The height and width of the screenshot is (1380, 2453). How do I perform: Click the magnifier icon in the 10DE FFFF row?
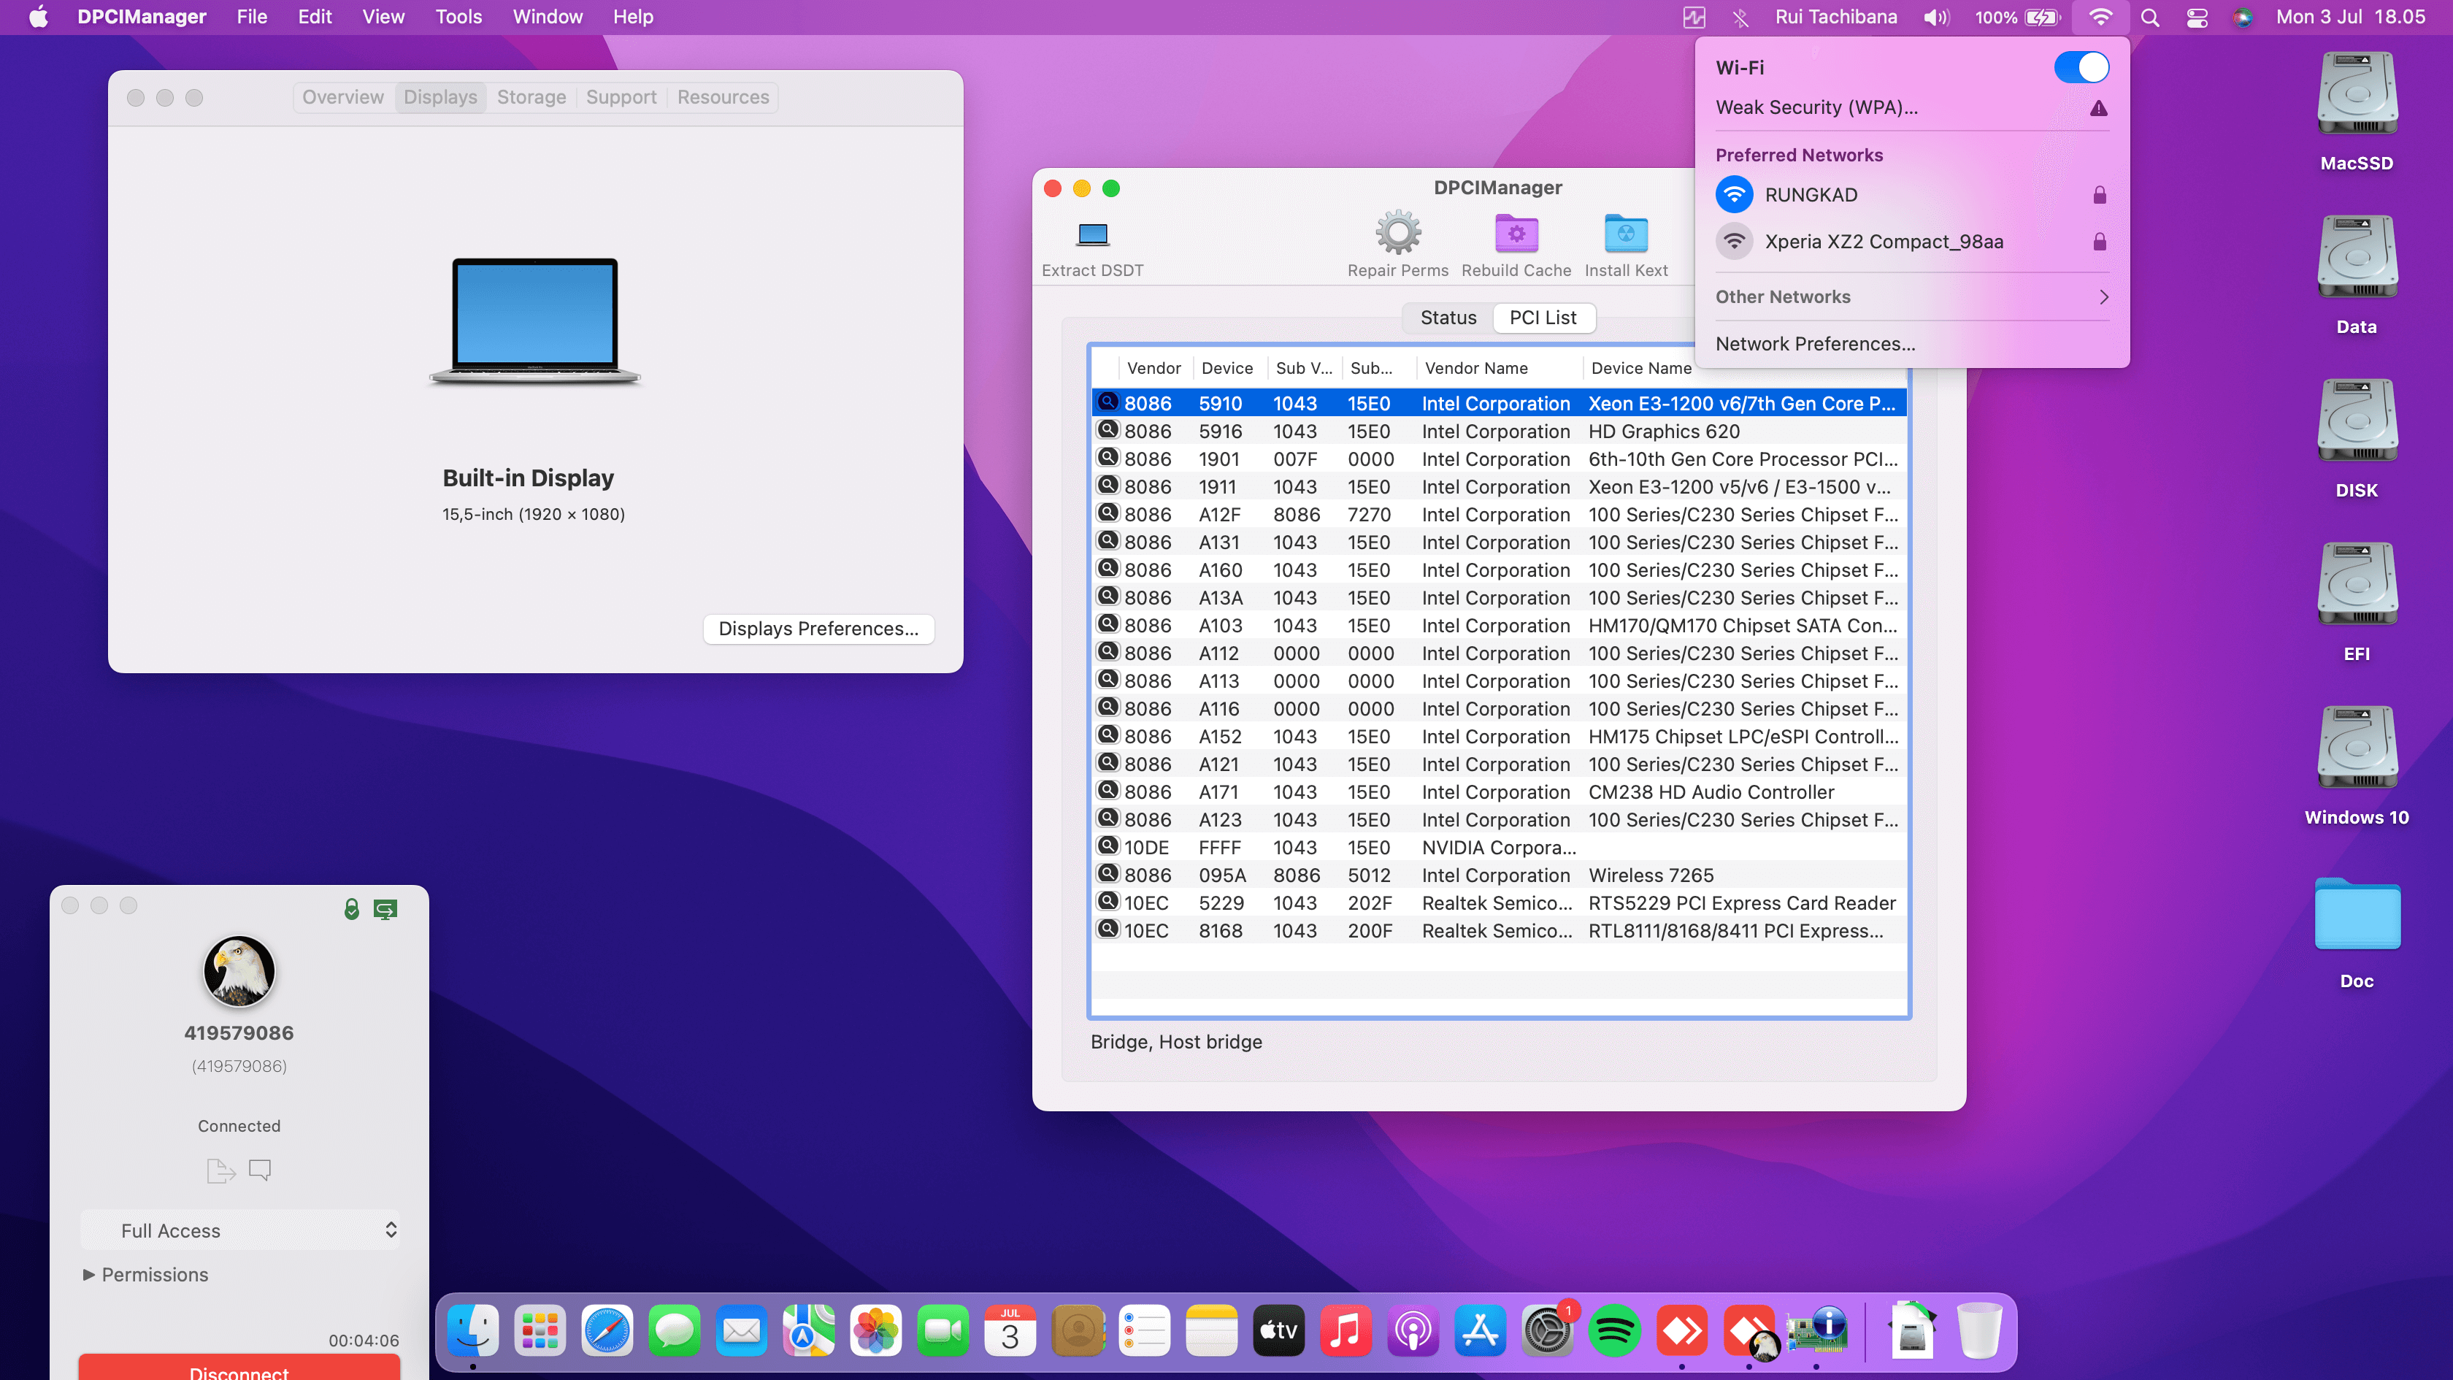(1108, 846)
